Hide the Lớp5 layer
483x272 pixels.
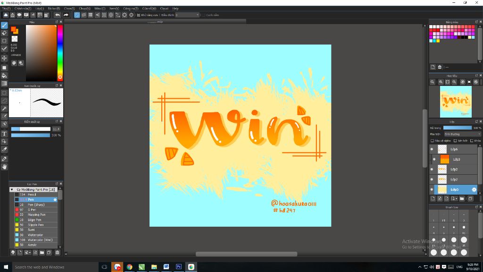tap(432, 190)
